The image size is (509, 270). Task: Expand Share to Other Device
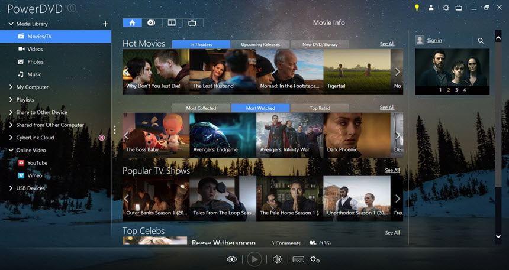pyautogui.click(x=11, y=112)
